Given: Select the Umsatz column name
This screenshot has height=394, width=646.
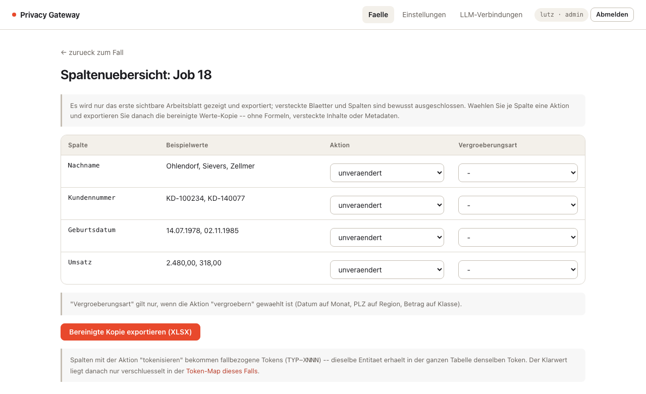Looking at the screenshot, I should (80, 262).
